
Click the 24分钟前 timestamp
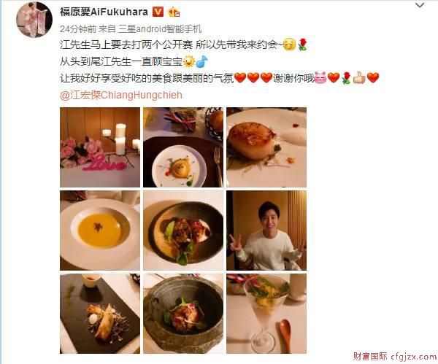(78, 29)
